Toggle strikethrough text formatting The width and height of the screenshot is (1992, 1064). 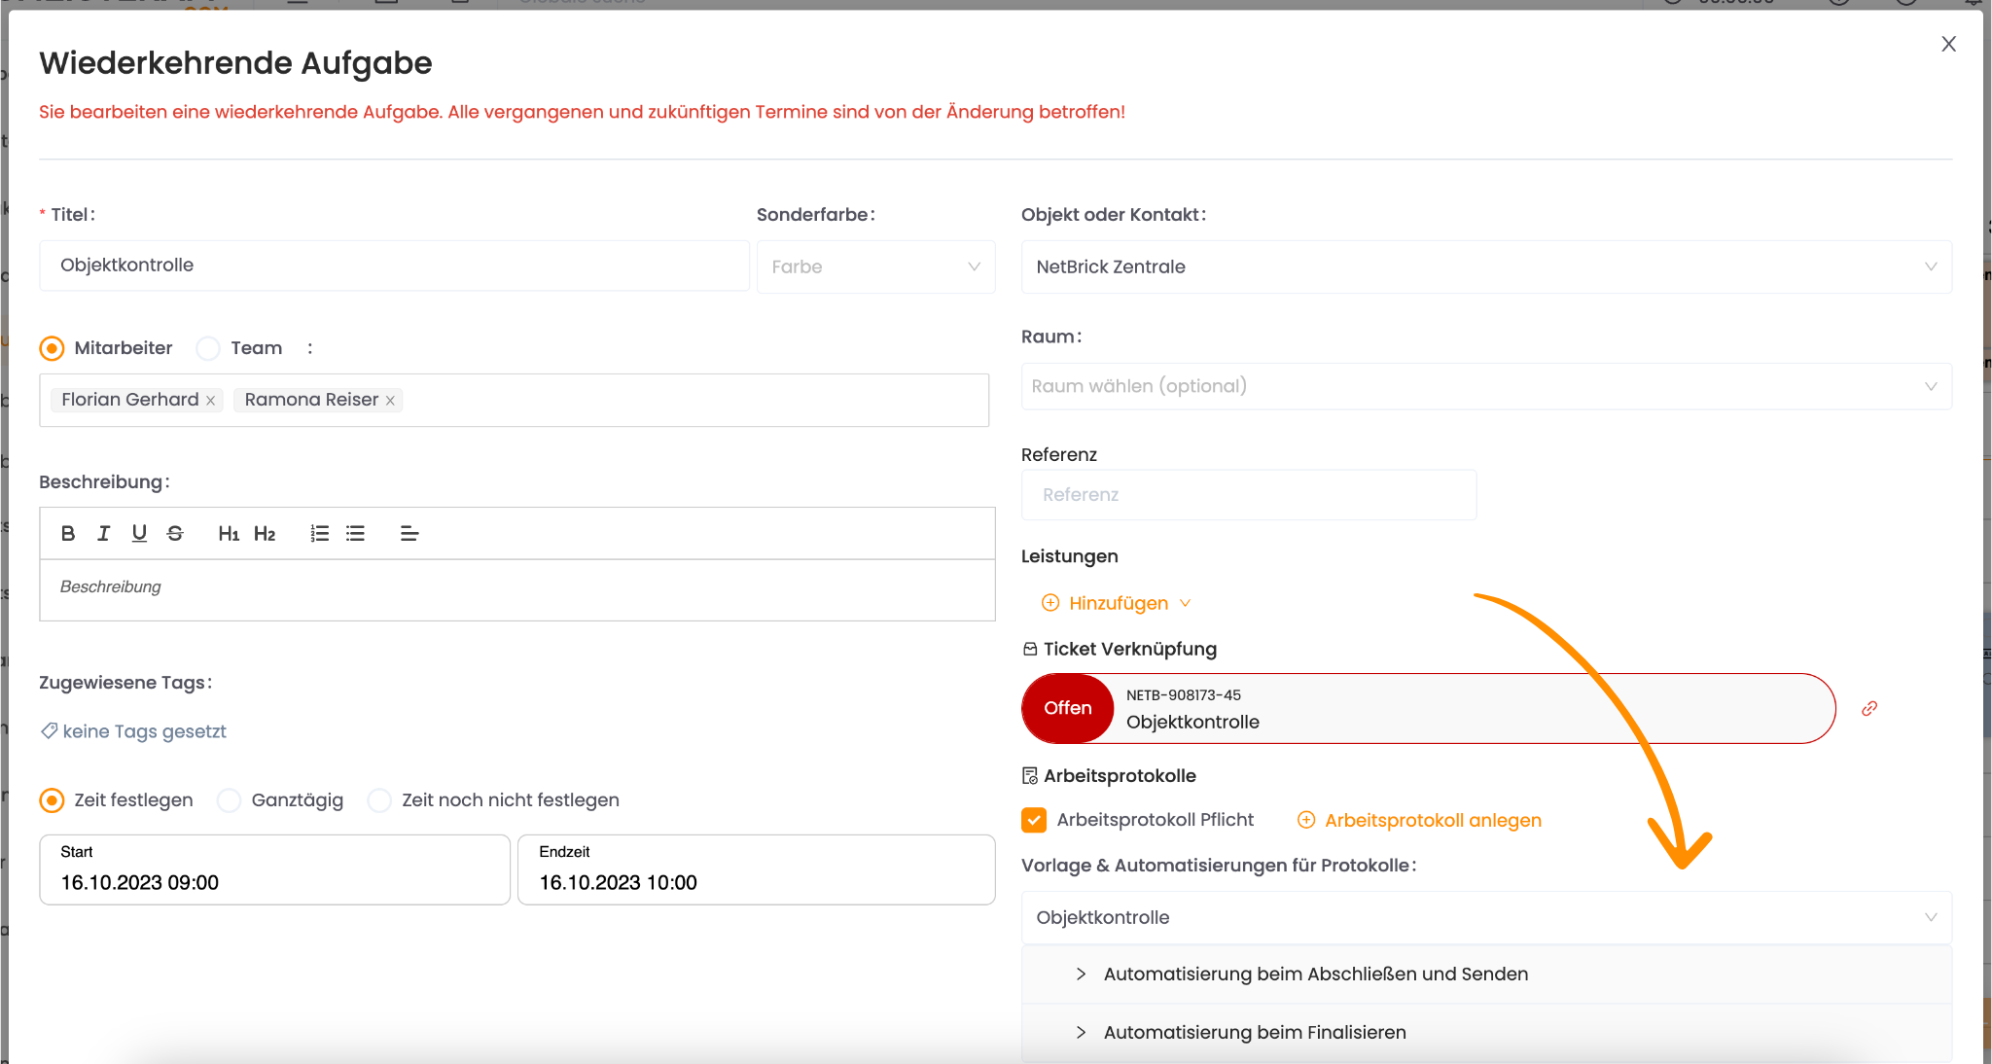pos(175,533)
